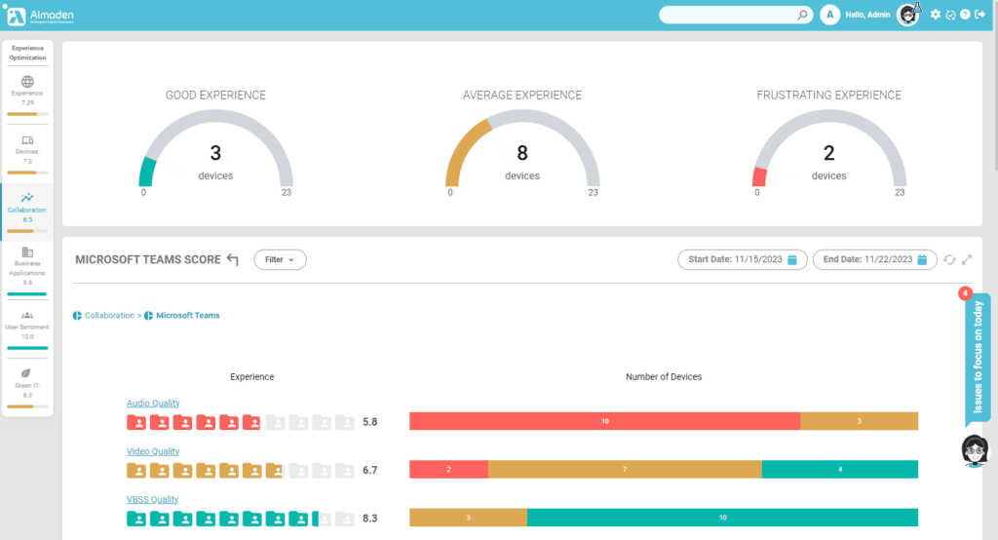Click Video Quality red bar segment 2
This screenshot has height=540, width=998.
448,469
